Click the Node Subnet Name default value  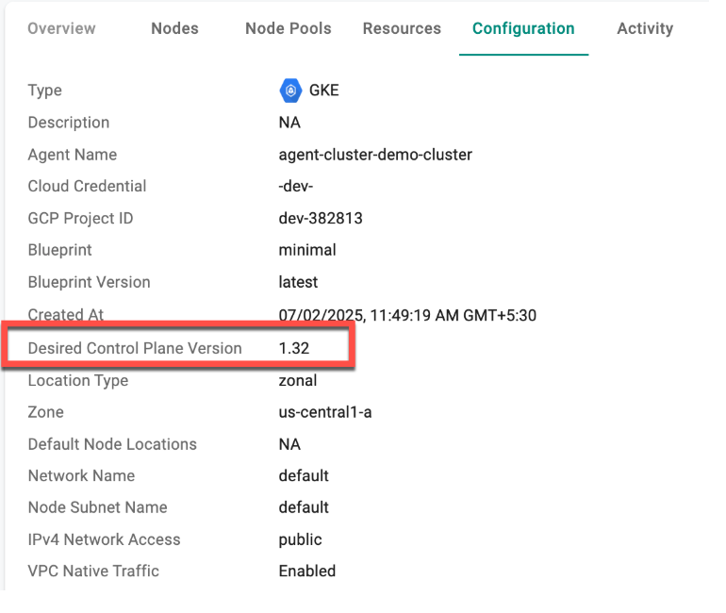tap(304, 507)
